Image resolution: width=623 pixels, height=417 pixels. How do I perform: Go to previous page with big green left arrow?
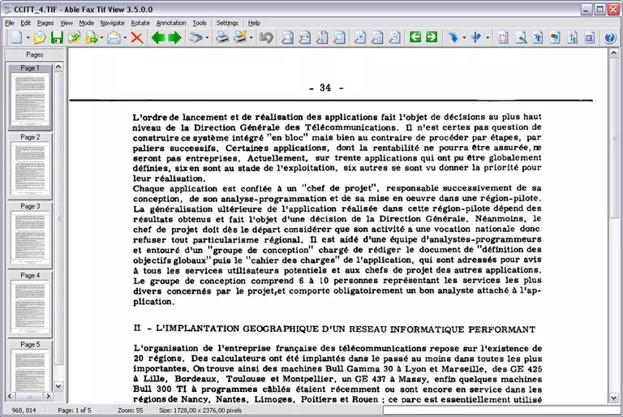[x=157, y=38]
